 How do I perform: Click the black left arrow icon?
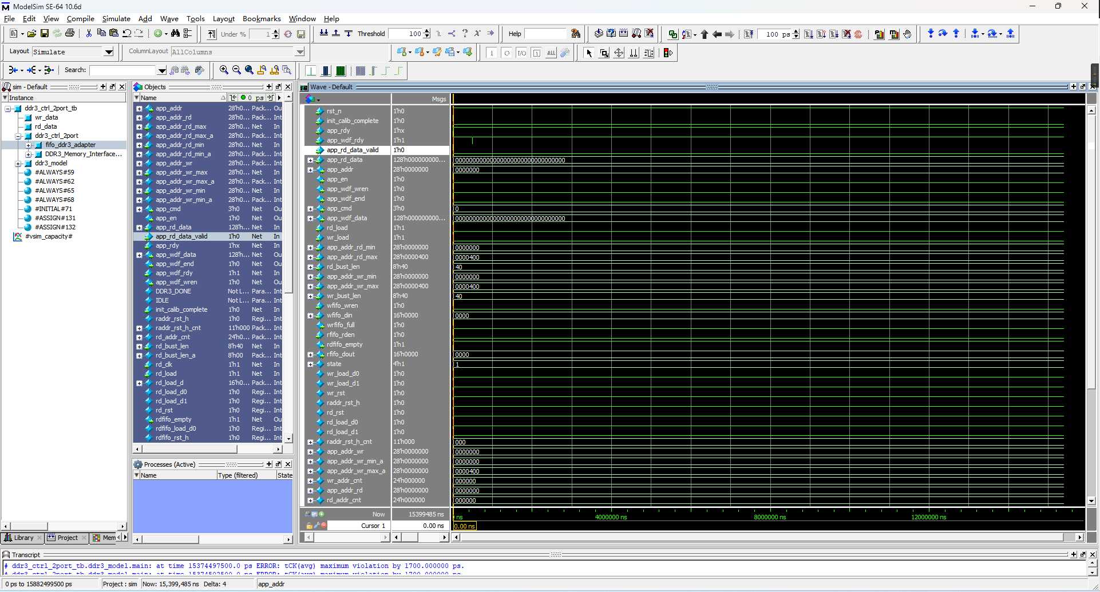tap(717, 34)
